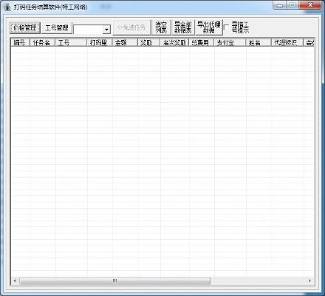The width and height of the screenshot is (325, 296).
Task: Open the 工号管理 worker ID management
Action: point(57,27)
